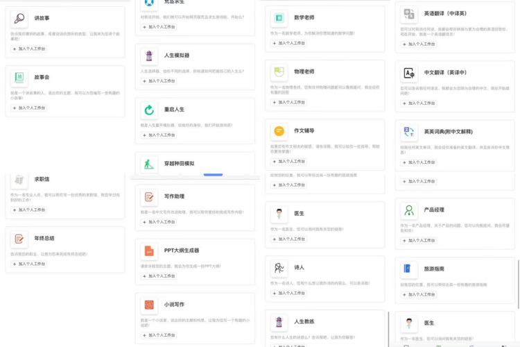520x347 pixels.
Task: Click the doctor avatar icon below the 旅游指南 card
Action: click(x=409, y=323)
